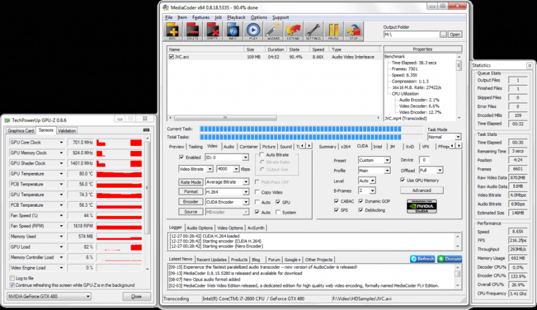537x310 pixels.
Task: Click the Extend toolbar icon
Action: pos(293,31)
